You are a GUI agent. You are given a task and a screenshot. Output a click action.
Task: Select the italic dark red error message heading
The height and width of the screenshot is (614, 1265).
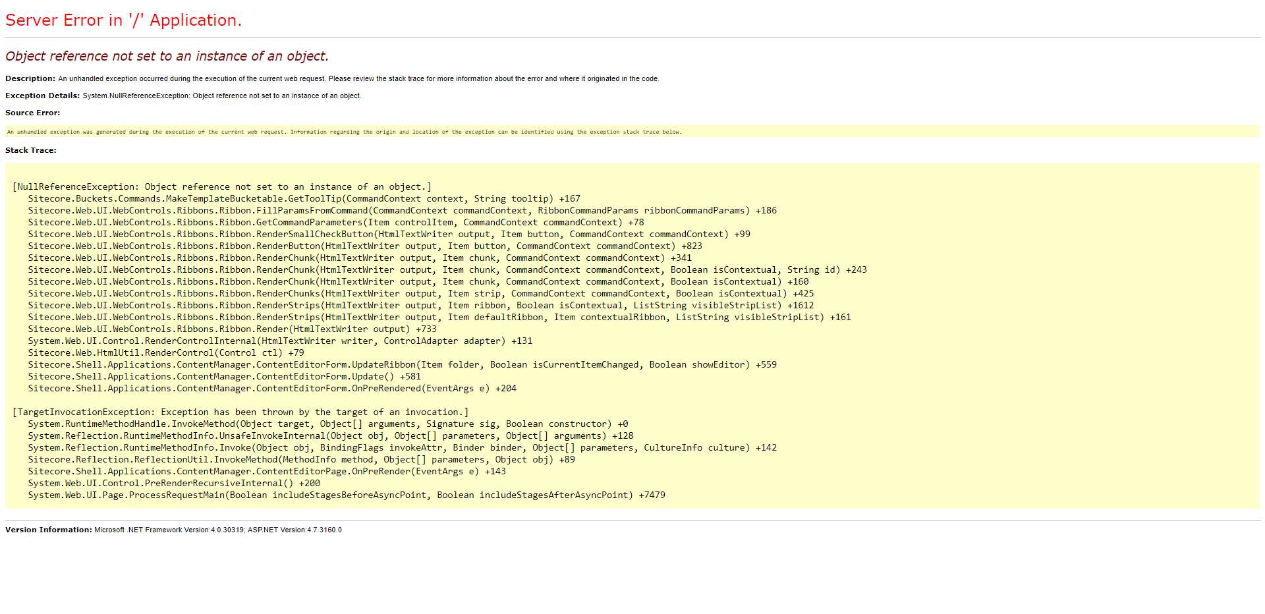click(x=167, y=56)
